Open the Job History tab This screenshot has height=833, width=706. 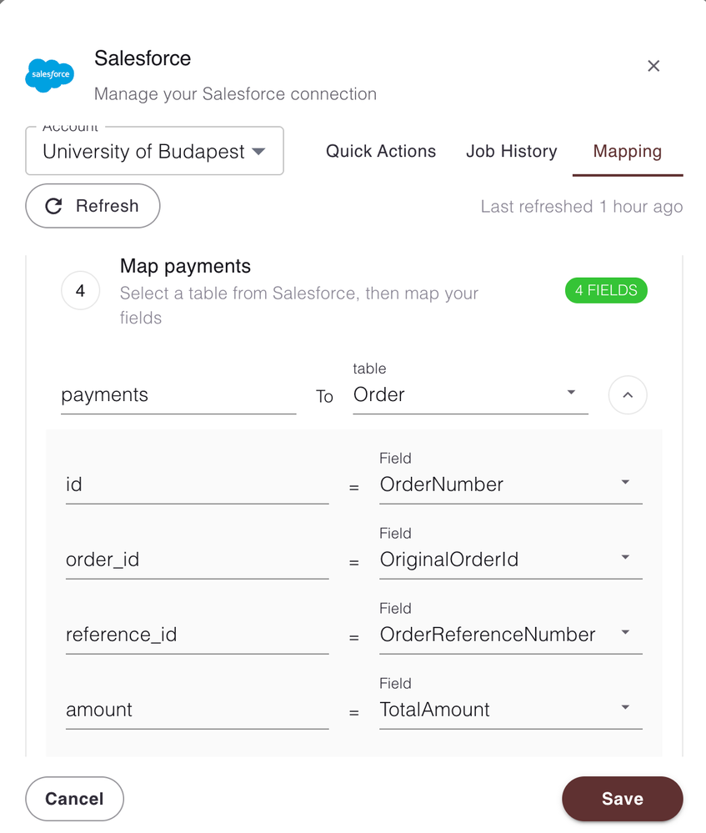[512, 151]
